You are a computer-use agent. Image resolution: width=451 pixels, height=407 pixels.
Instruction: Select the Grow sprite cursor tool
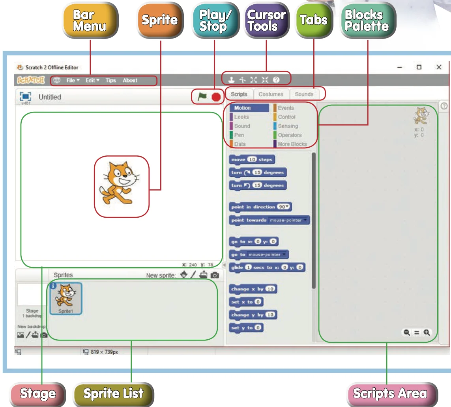253,80
